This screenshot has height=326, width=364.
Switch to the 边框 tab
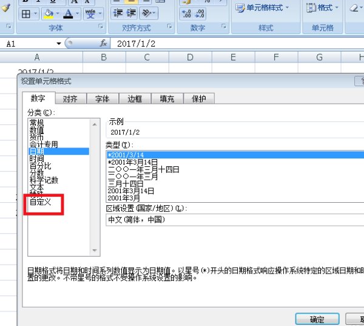click(135, 99)
